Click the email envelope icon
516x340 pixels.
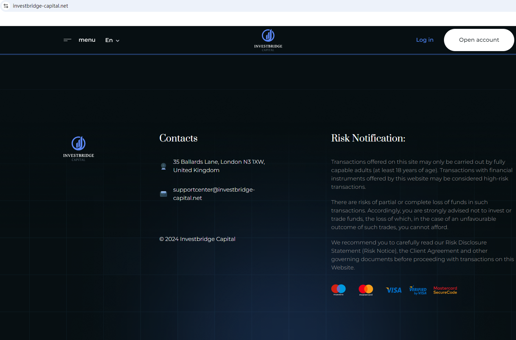[164, 194]
